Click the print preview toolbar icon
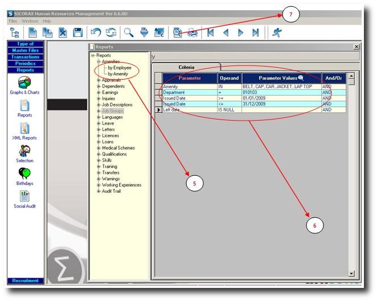The width and height of the screenshot is (377, 301). pyautogui.click(x=178, y=33)
